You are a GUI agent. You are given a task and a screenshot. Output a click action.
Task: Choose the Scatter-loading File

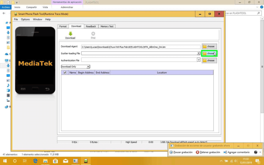pyautogui.click(x=209, y=54)
